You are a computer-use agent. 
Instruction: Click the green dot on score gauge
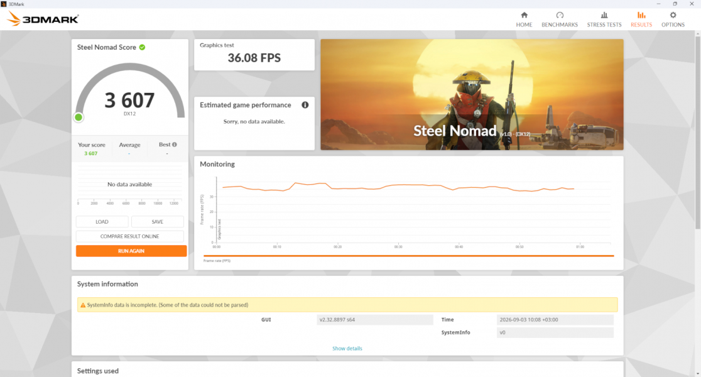point(79,117)
